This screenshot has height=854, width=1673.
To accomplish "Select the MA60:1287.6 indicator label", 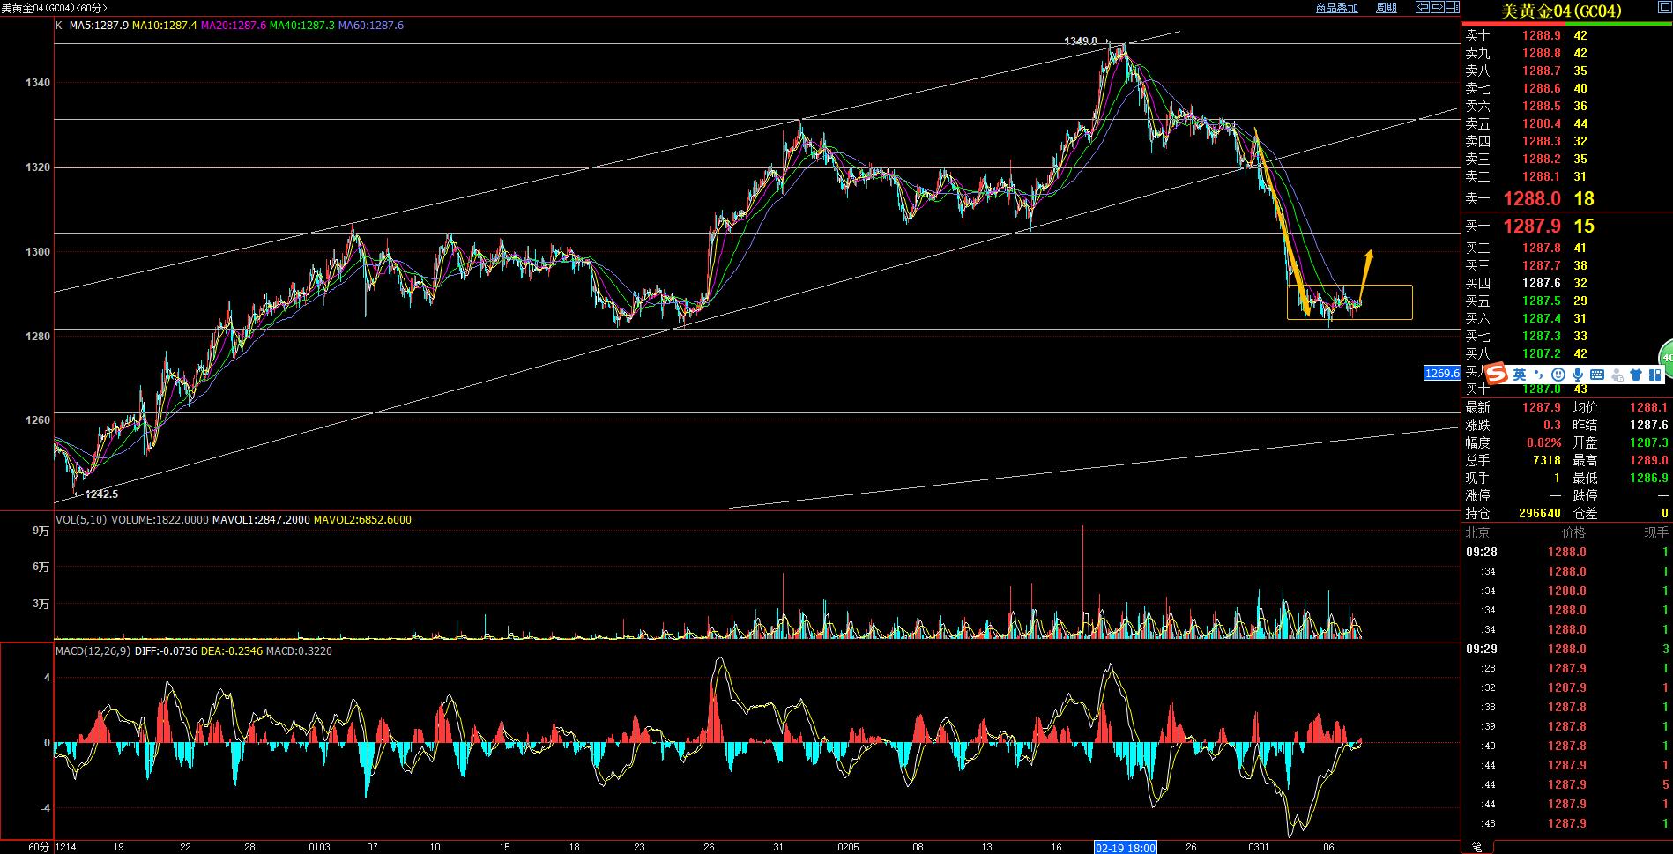I will 371,26.
